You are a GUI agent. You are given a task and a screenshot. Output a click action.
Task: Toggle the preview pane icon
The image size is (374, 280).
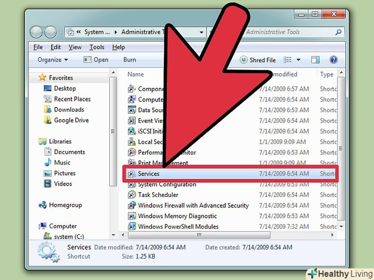315,60
